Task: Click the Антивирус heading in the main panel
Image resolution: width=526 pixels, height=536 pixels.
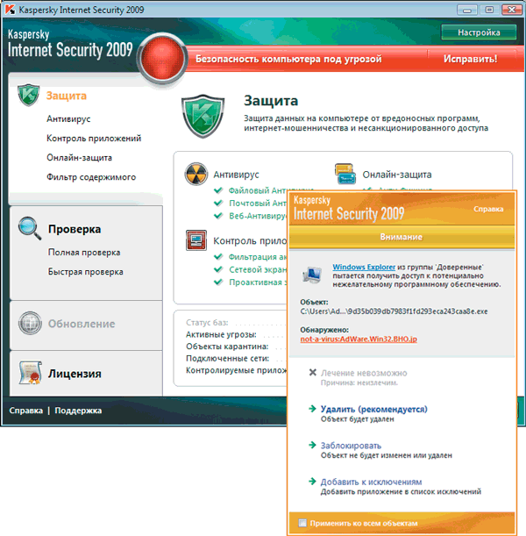Action: coord(236,175)
